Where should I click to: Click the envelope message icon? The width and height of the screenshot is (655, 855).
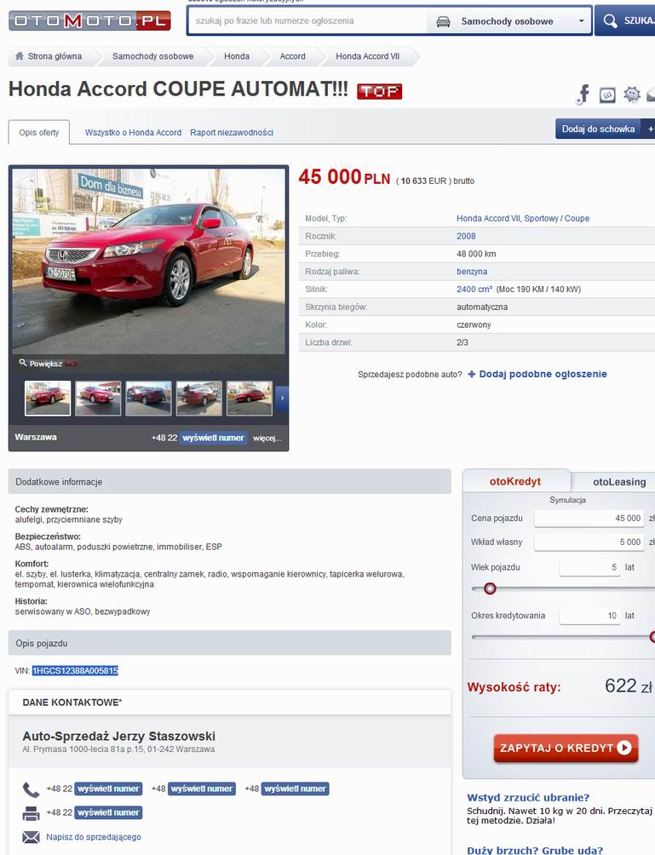click(x=31, y=837)
